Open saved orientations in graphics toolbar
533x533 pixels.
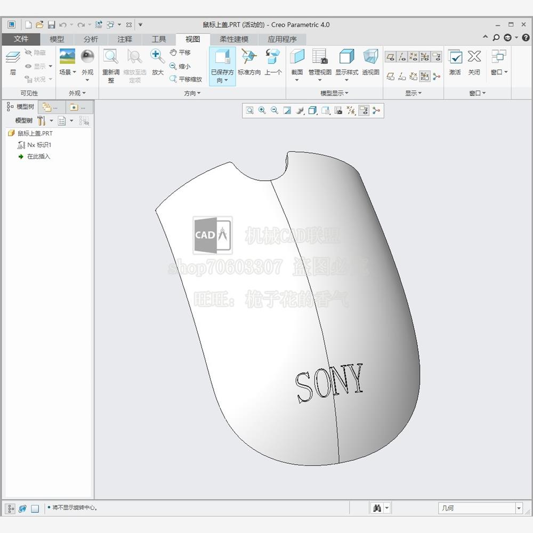pyautogui.click(x=326, y=110)
